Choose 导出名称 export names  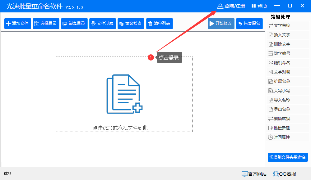(x=288, y=109)
